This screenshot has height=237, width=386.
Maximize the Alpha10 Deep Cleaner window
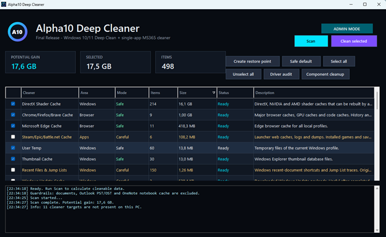(365, 4)
